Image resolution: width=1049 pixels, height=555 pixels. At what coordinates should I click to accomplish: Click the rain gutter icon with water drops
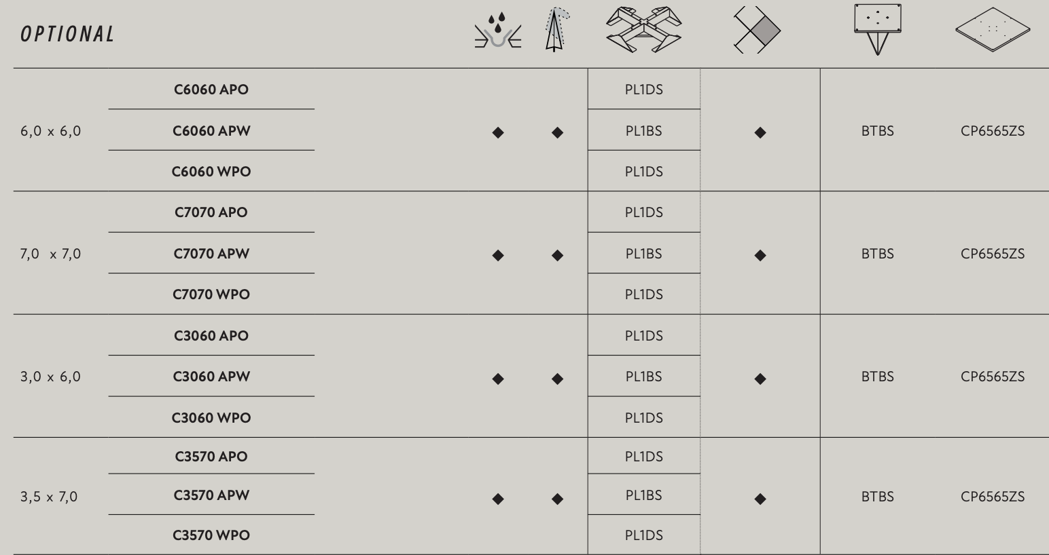[x=498, y=31]
